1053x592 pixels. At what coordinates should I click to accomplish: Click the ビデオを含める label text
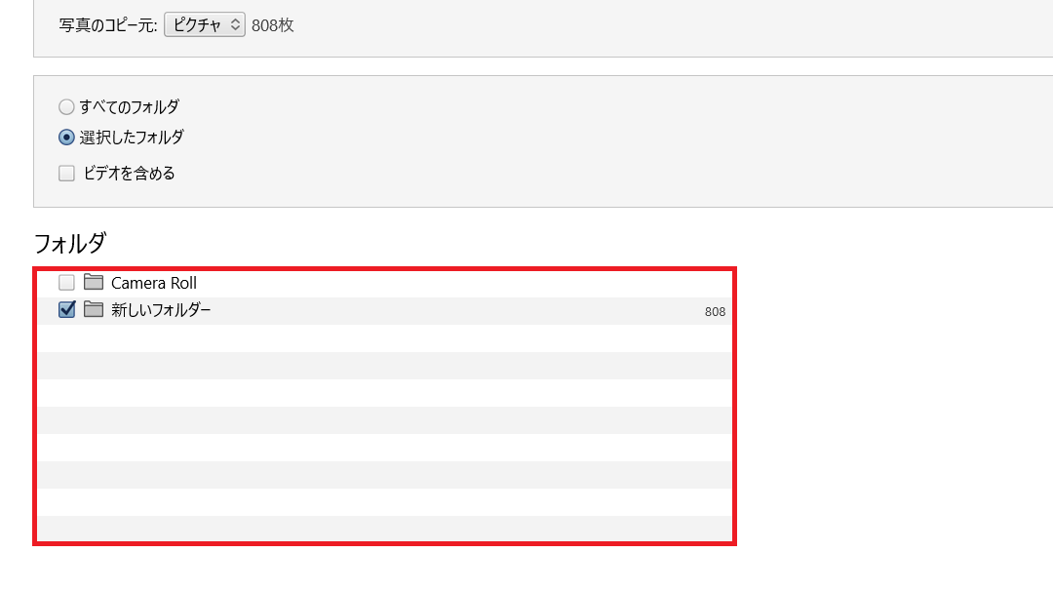click(130, 174)
